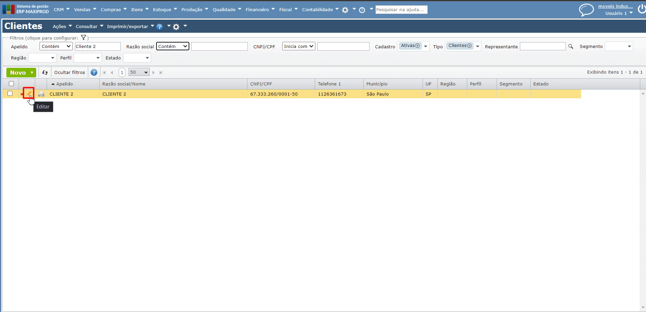Viewport: 646px width, 312px height.
Task: Open the Financeiro menu
Action: click(x=260, y=9)
